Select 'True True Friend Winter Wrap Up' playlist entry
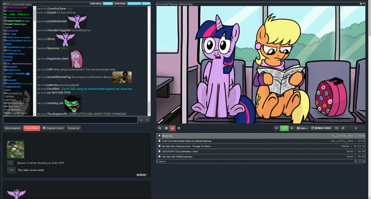The height and width of the screenshot is (199, 371). 261,141
